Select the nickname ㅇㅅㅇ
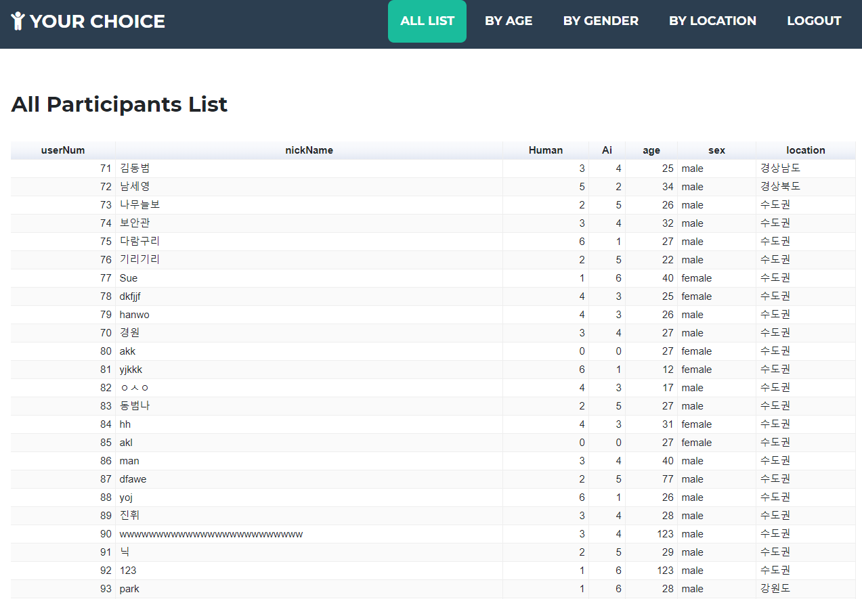Image resolution: width=862 pixels, height=599 pixels. pyautogui.click(x=134, y=388)
